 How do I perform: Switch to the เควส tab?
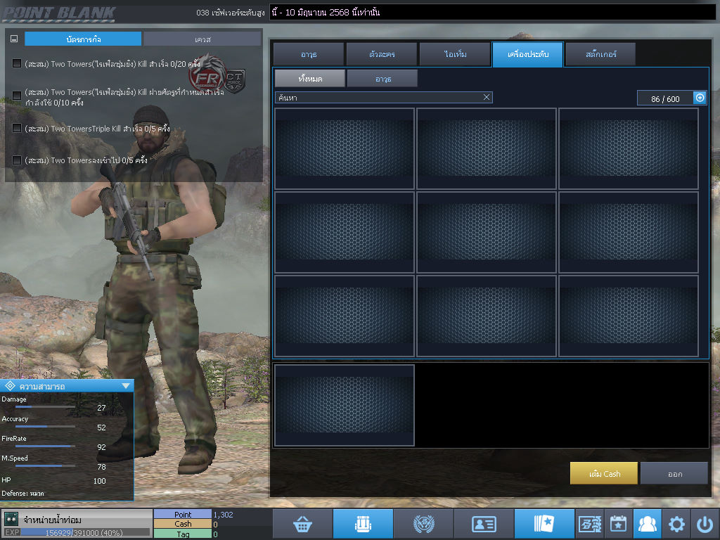click(202, 39)
